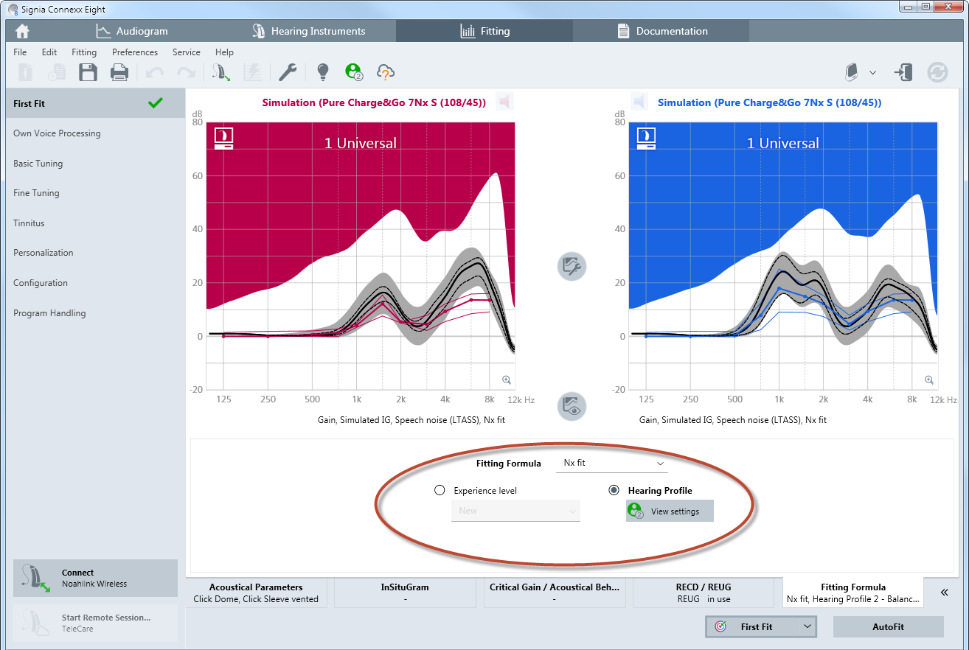Click the greyed client data document icon
Image resolution: width=969 pixels, height=650 pixels.
point(26,72)
